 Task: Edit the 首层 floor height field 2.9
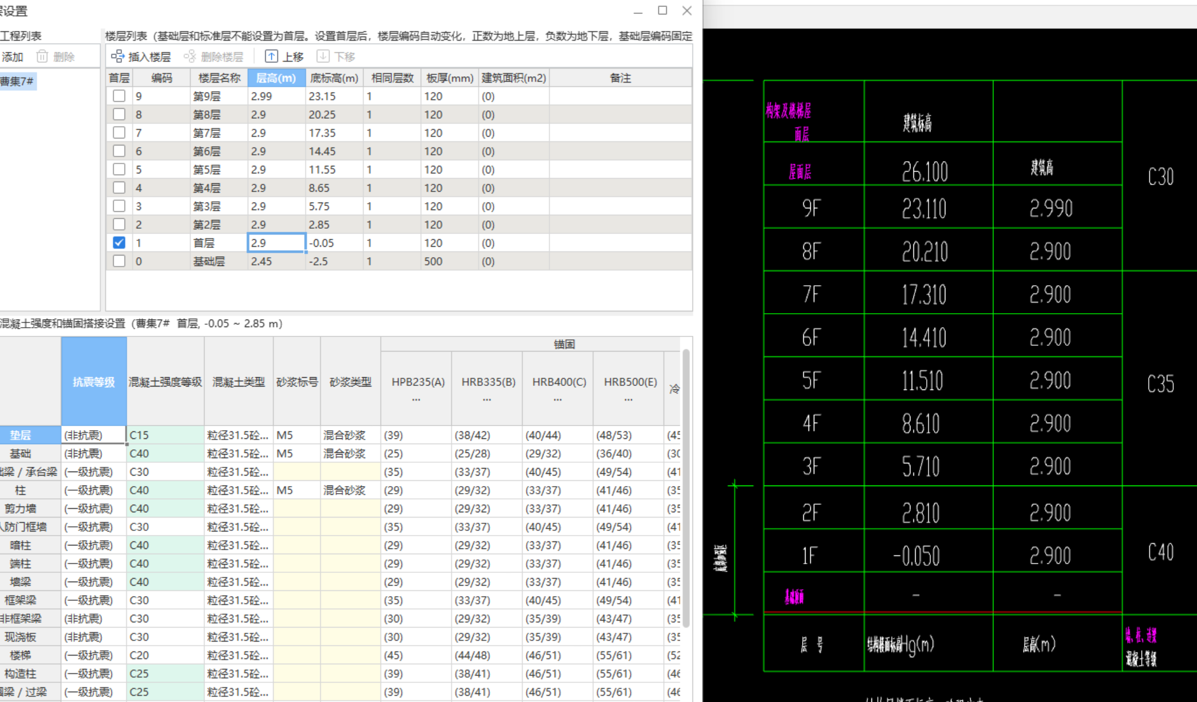(x=277, y=243)
